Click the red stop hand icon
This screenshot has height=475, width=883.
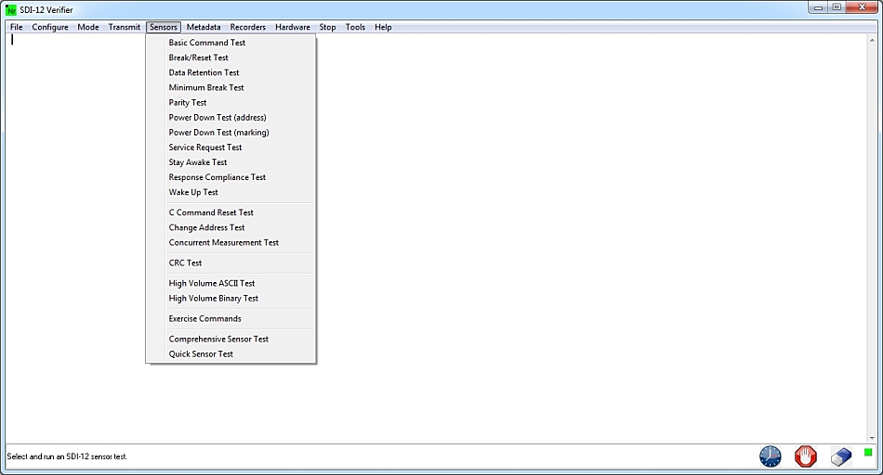coord(805,456)
